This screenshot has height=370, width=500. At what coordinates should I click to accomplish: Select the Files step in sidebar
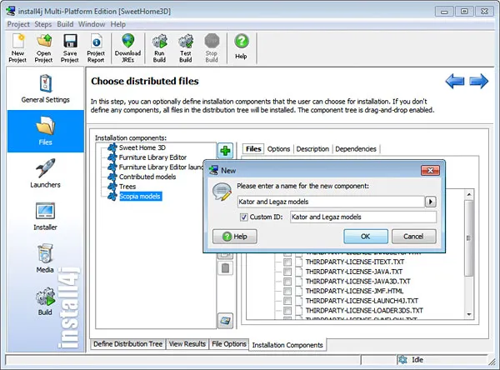click(46, 131)
